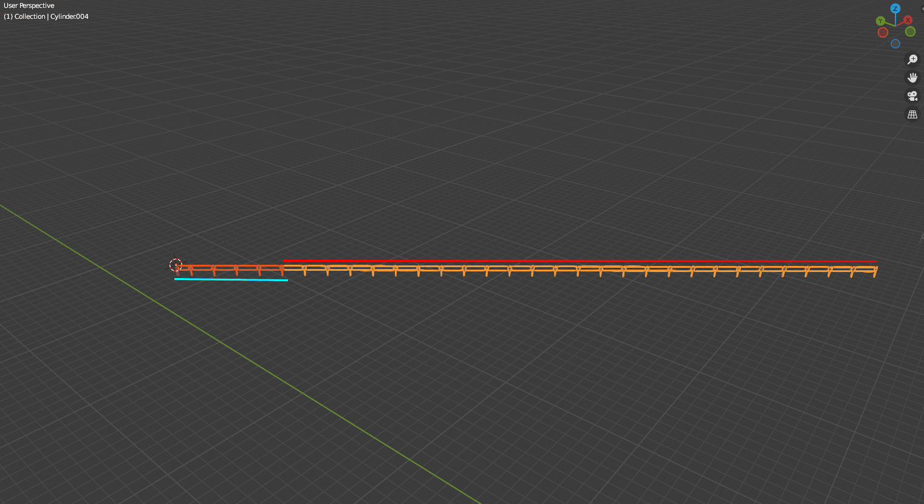This screenshot has height=504, width=924.
Task: Snap view to red X axis ball
Action: (908, 20)
